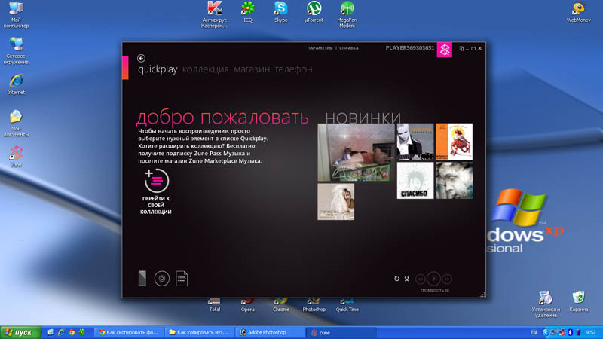Open the ICQ desktop shortcut

(248, 12)
